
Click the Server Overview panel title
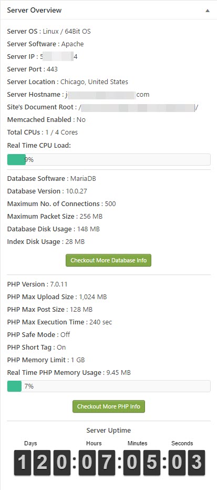34,11
